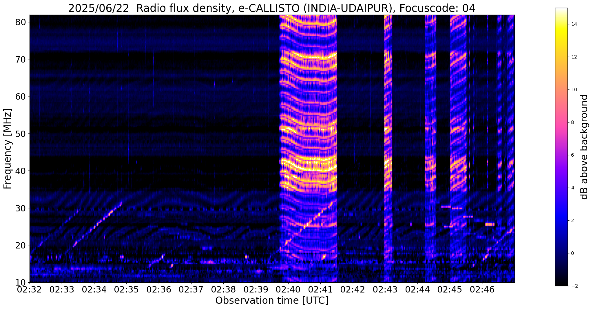This screenshot has height=309, width=593.
Task: Click the 02:34 time tick label
Action: pyautogui.click(x=94, y=289)
